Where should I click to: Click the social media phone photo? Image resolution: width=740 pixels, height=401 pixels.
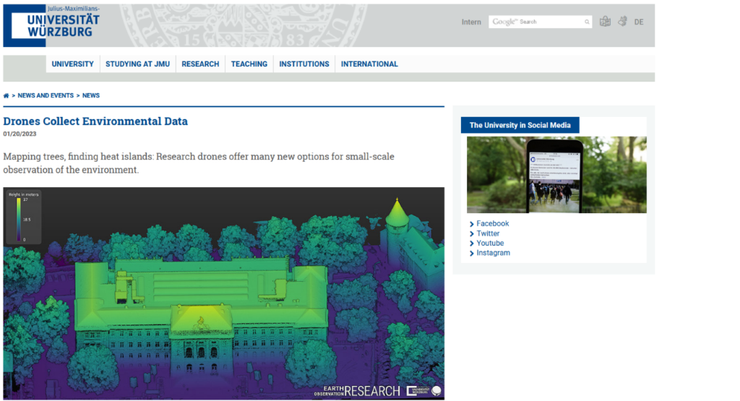(x=556, y=175)
